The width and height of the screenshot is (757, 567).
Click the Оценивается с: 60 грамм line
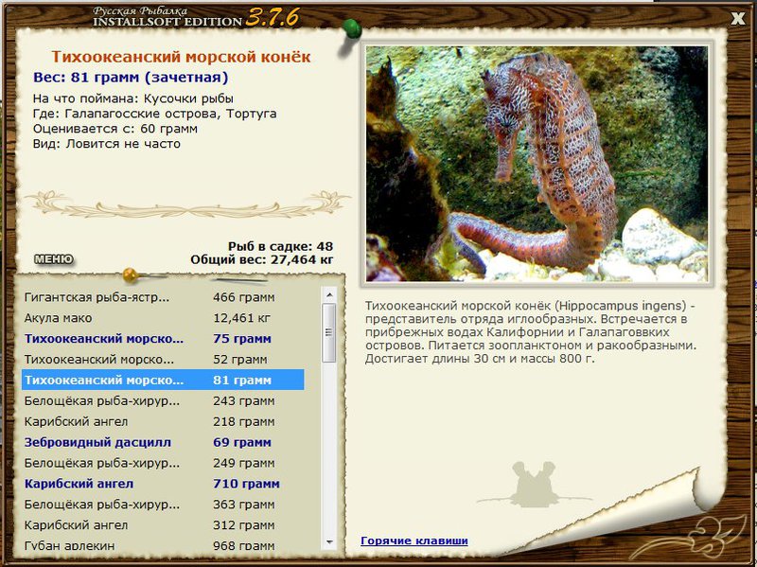115,129
